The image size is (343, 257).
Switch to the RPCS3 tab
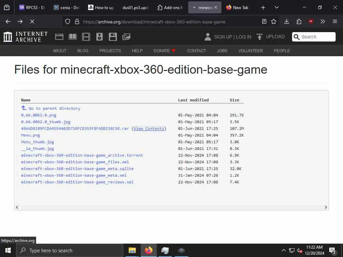tap(32, 7)
